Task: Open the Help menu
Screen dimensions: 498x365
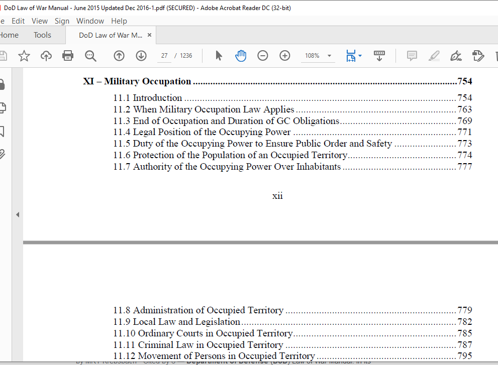Action: click(119, 21)
